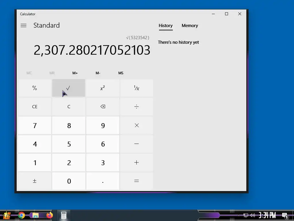Click number 4 key
The image size is (294, 221).
coord(35,144)
